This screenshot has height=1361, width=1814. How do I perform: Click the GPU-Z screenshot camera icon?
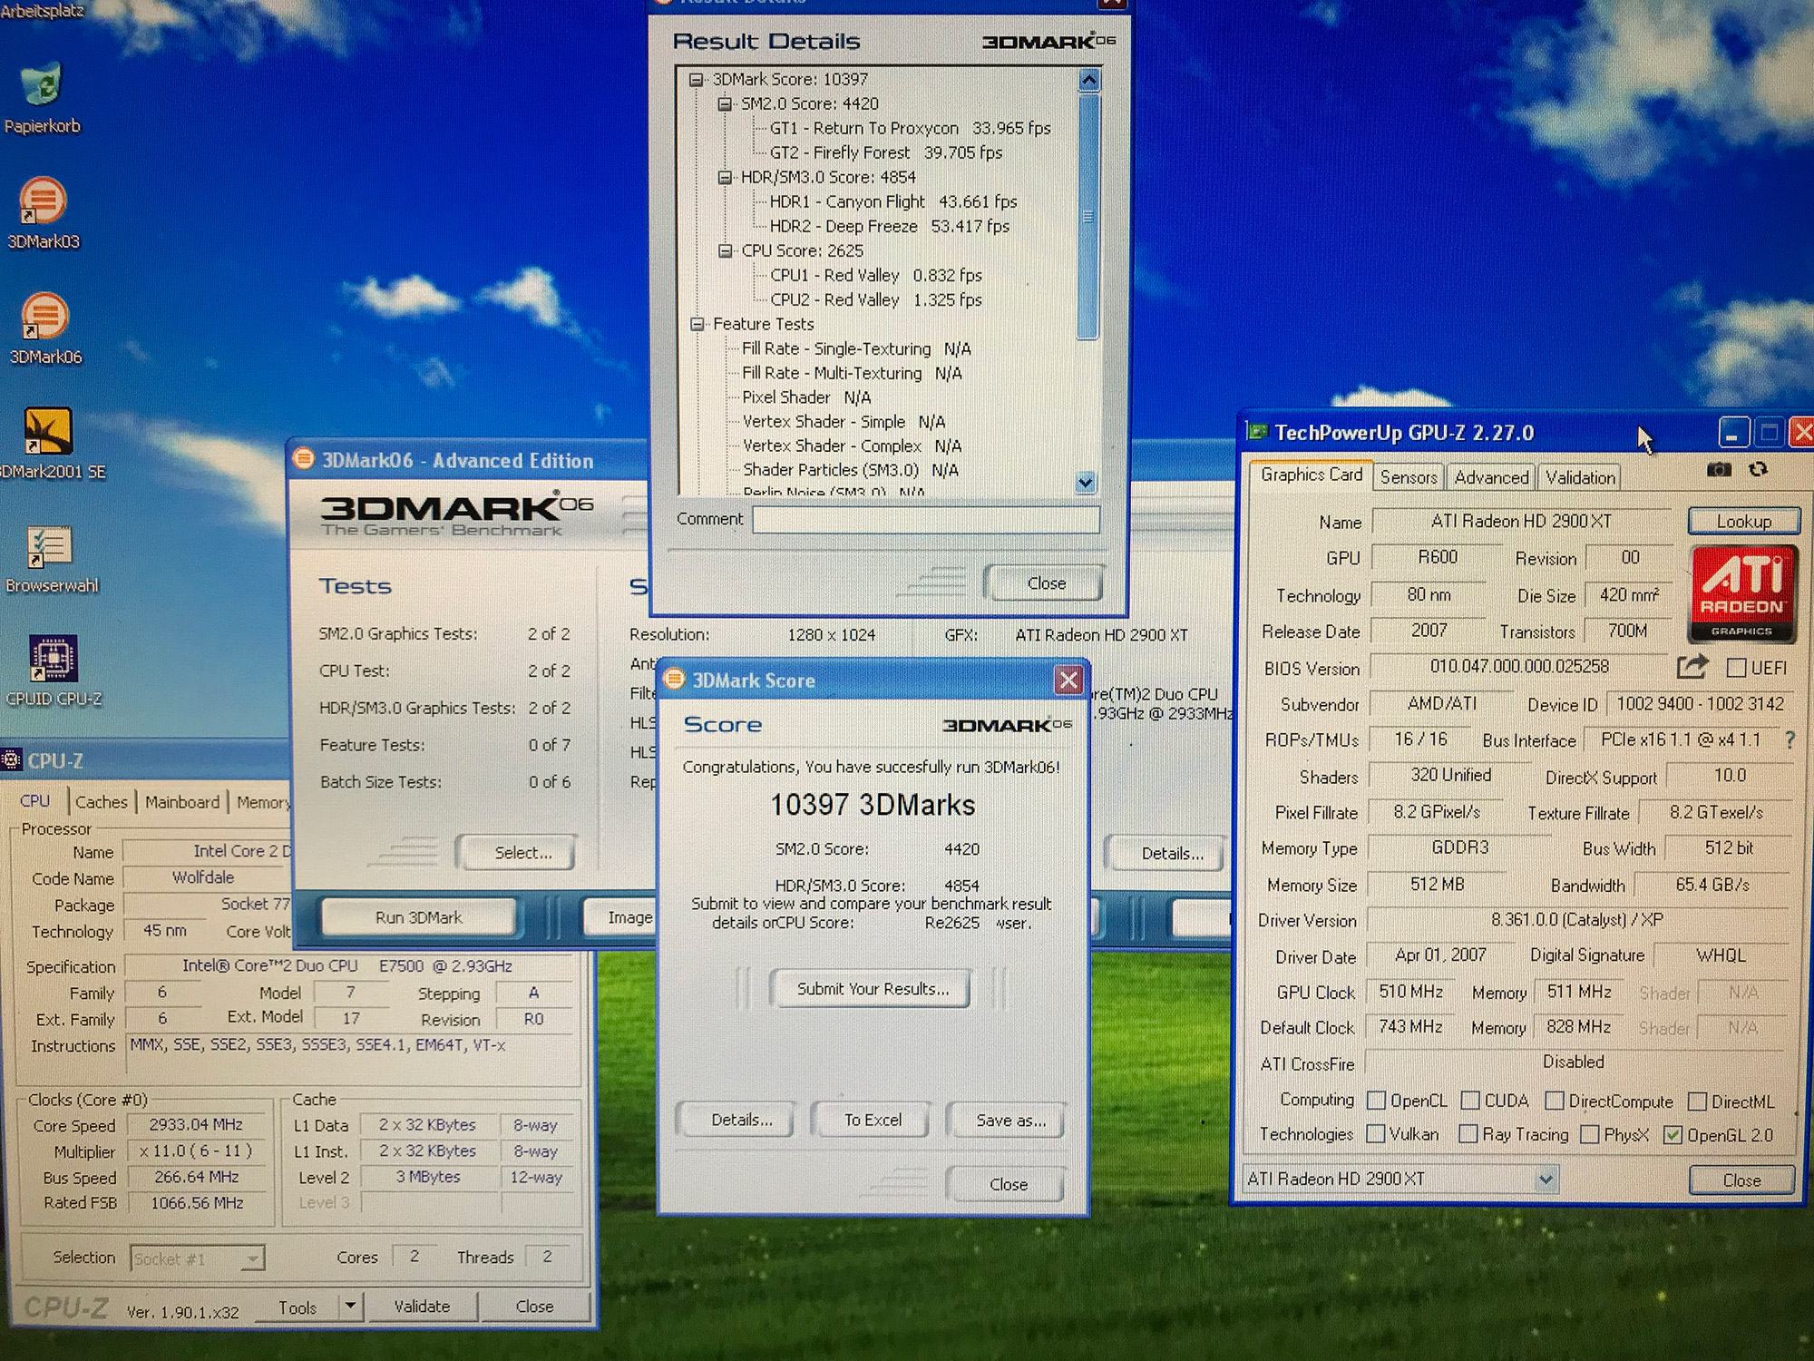coord(1718,469)
